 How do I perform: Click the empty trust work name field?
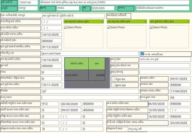pos(164,66)
